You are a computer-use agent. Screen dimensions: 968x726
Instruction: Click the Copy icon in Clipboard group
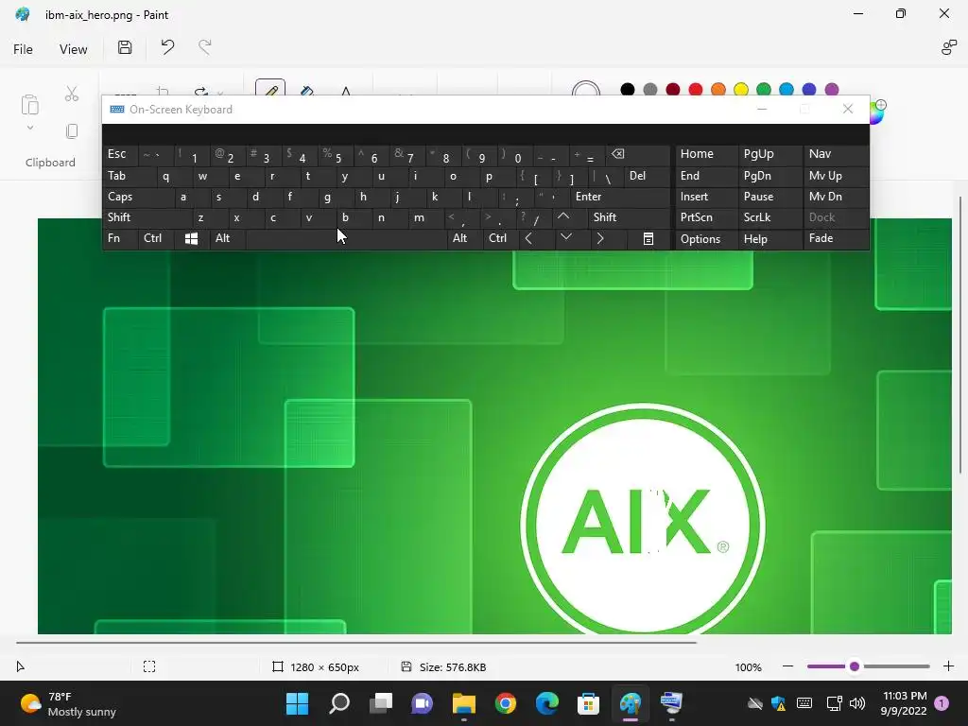pyautogui.click(x=72, y=130)
